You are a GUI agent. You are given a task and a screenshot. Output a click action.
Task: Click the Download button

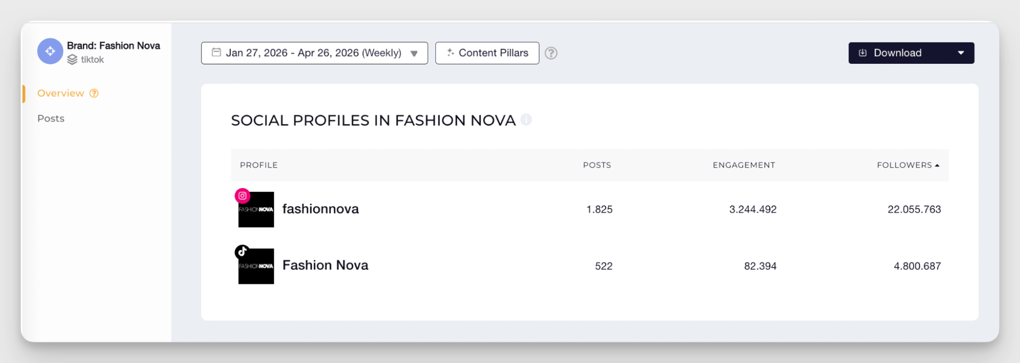pyautogui.click(x=911, y=53)
